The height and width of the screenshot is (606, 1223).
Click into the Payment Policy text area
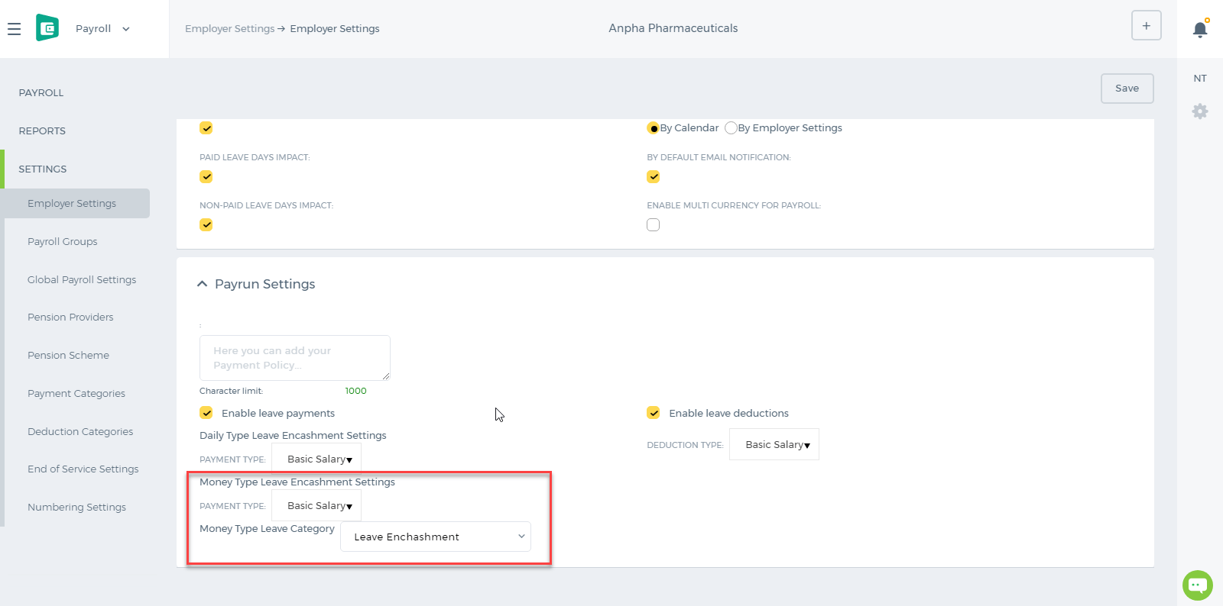click(295, 358)
